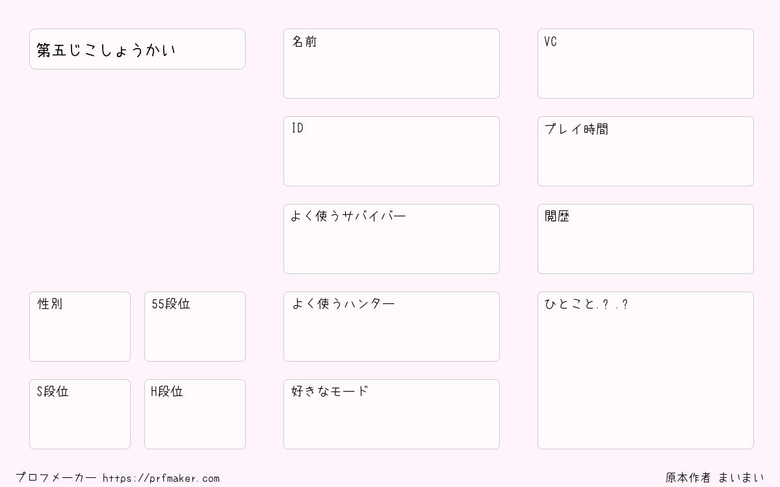
Task: Click the 性別 gender box
Action: pyautogui.click(x=80, y=327)
